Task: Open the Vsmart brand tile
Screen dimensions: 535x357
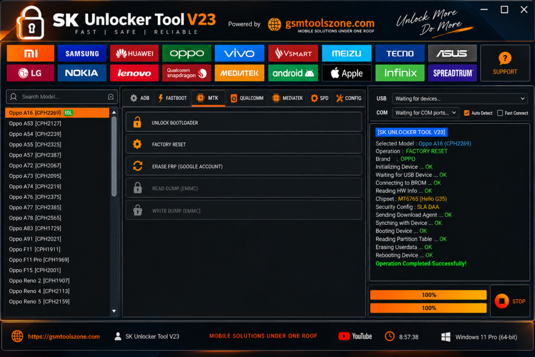Action: click(x=293, y=53)
